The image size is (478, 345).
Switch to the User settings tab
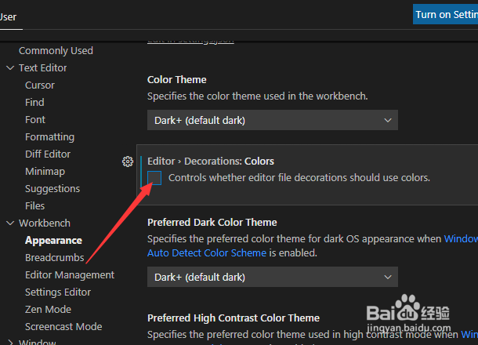tap(9, 17)
